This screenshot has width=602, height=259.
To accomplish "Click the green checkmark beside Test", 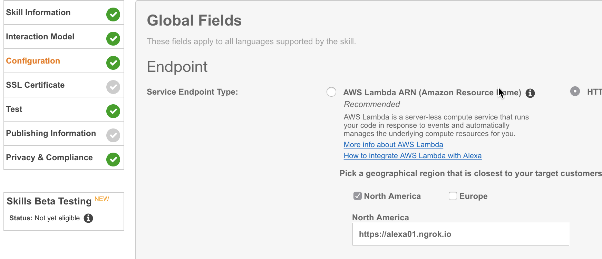I will (113, 111).
